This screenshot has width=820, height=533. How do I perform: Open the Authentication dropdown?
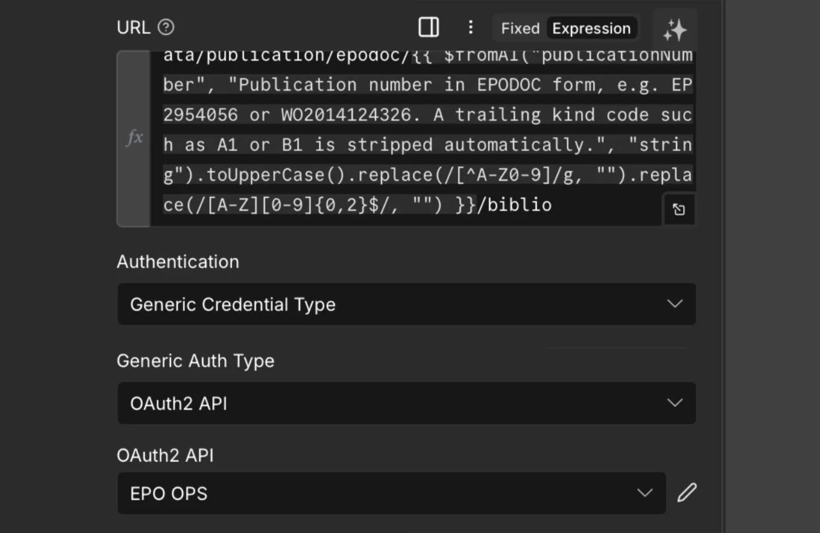pyautogui.click(x=407, y=304)
